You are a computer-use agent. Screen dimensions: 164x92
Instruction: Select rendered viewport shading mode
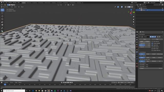[x=132, y=7]
